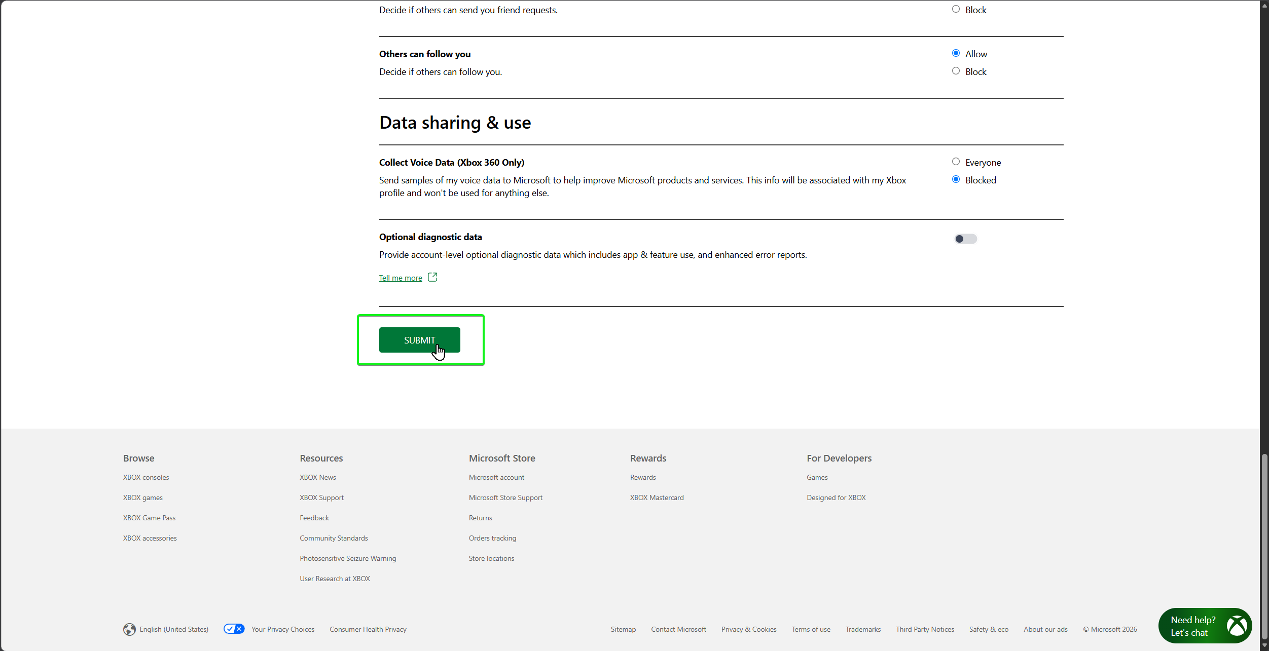Open the Xbox logo chat icon
The width and height of the screenshot is (1269, 651).
(1237, 626)
